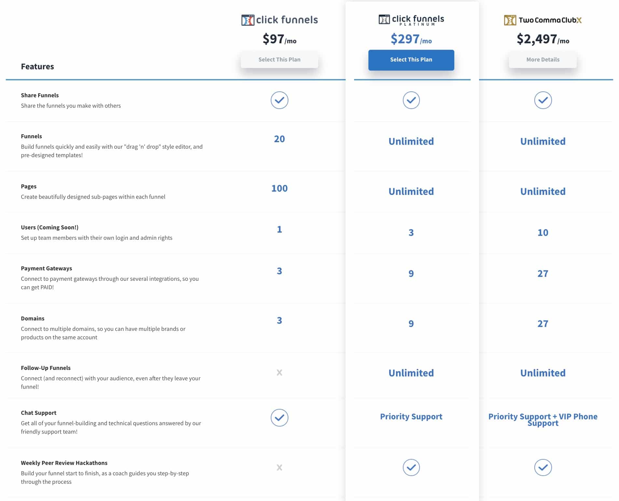Click the Weekly Peer Review Hackathons title
This screenshot has width=619, height=501.
tap(64, 463)
